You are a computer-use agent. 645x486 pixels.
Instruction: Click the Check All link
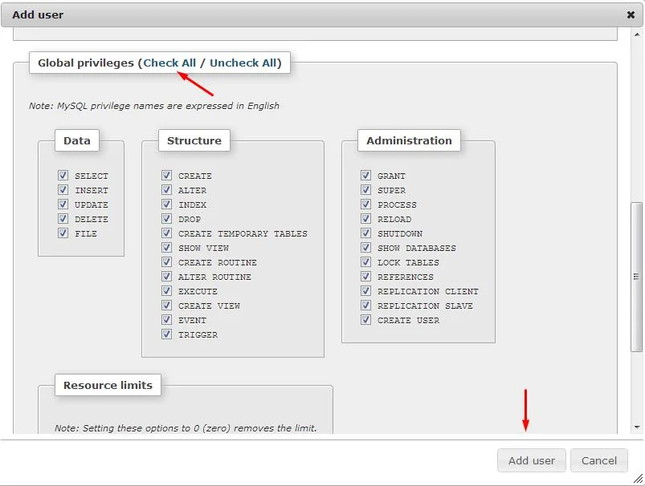(x=169, y=63)
